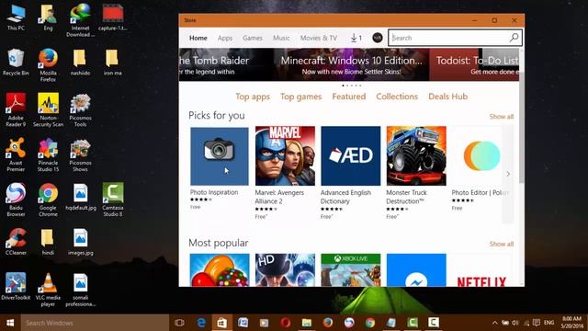Open Todoist To-Do List banner
This screenshot has height=331, width=588.
pyautogui.click(x=474, y=64)
